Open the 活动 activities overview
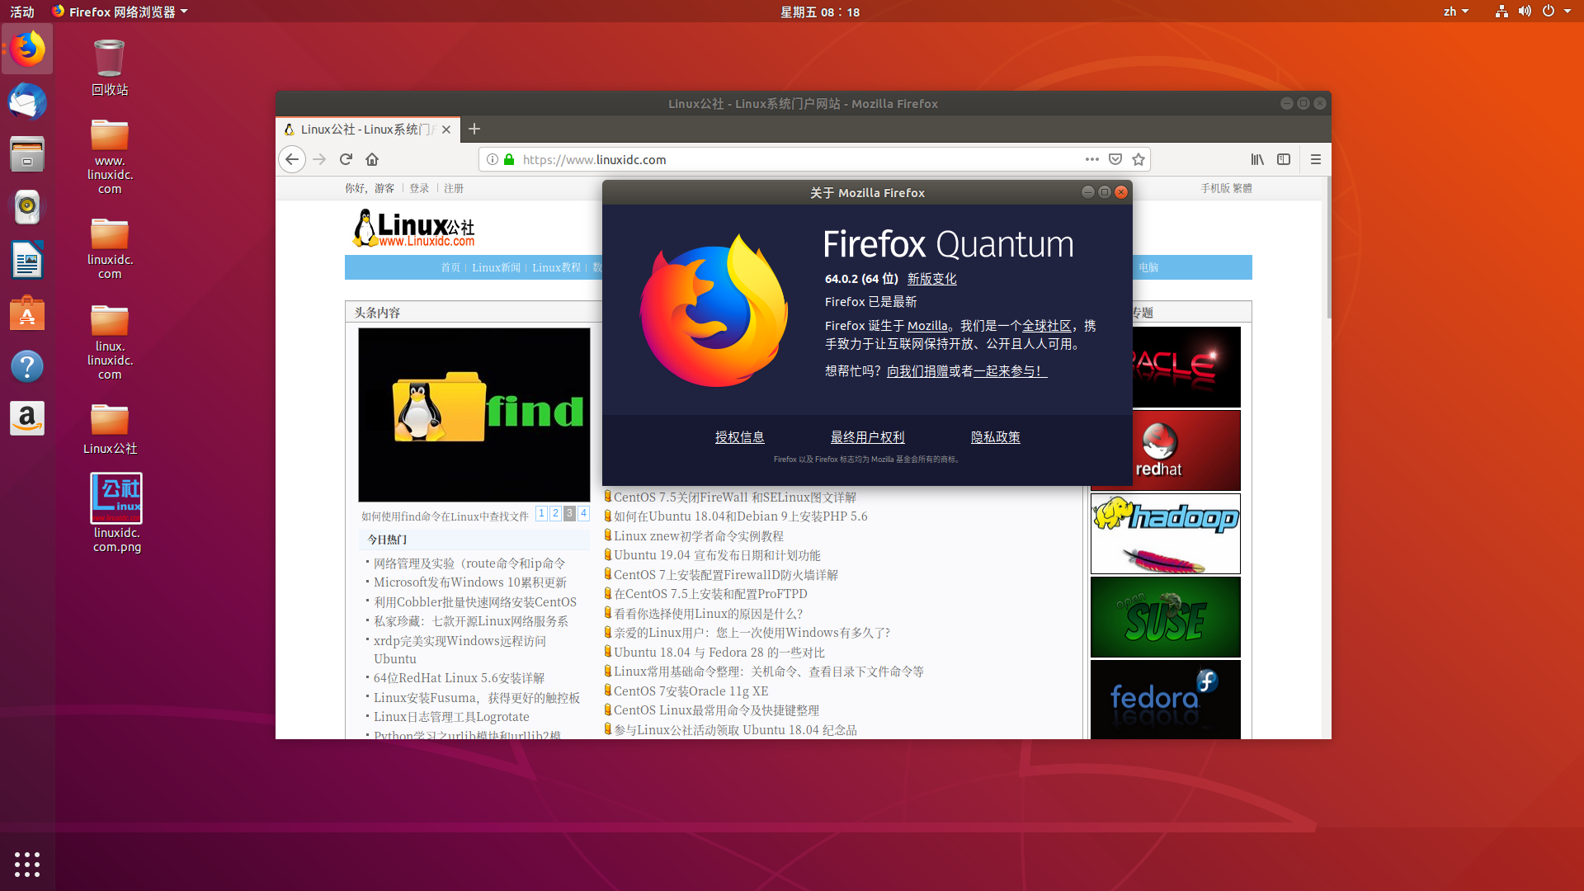This screenshot has width=1584, height=891. [22, 12]
